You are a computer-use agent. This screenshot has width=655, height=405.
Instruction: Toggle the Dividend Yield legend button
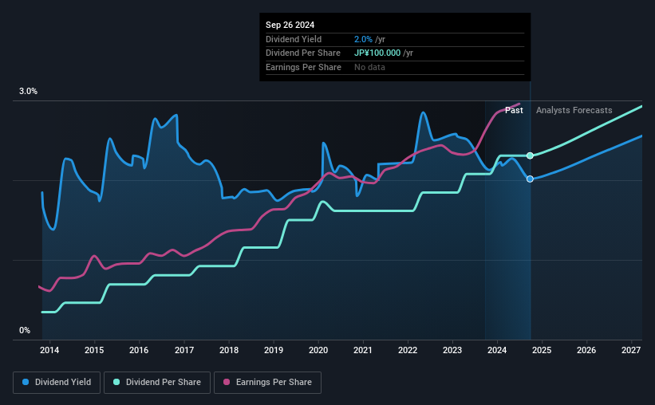[x=57, y=383]
